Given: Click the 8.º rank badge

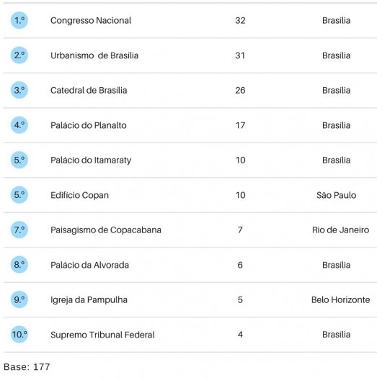Looking at the screenshot, I should [x=19, y=265].
